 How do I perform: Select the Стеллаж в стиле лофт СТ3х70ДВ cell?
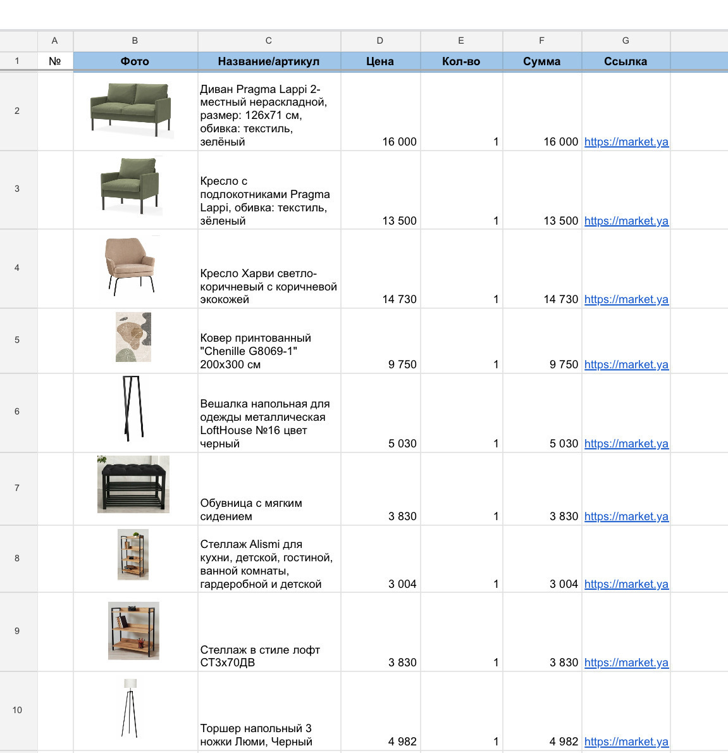pyautogui.click(x=269, y=632)
